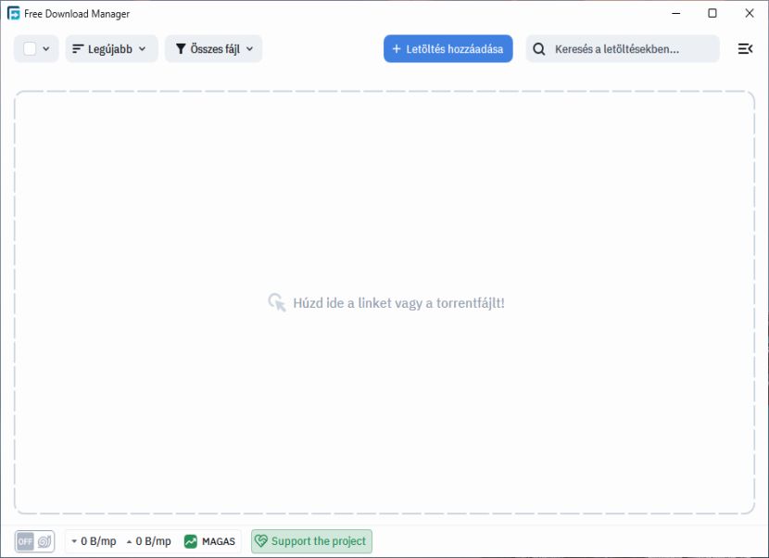
Task: Open the arrow beside the select-all checkbox
Action: pyautogui.click(x=46, y=48)
